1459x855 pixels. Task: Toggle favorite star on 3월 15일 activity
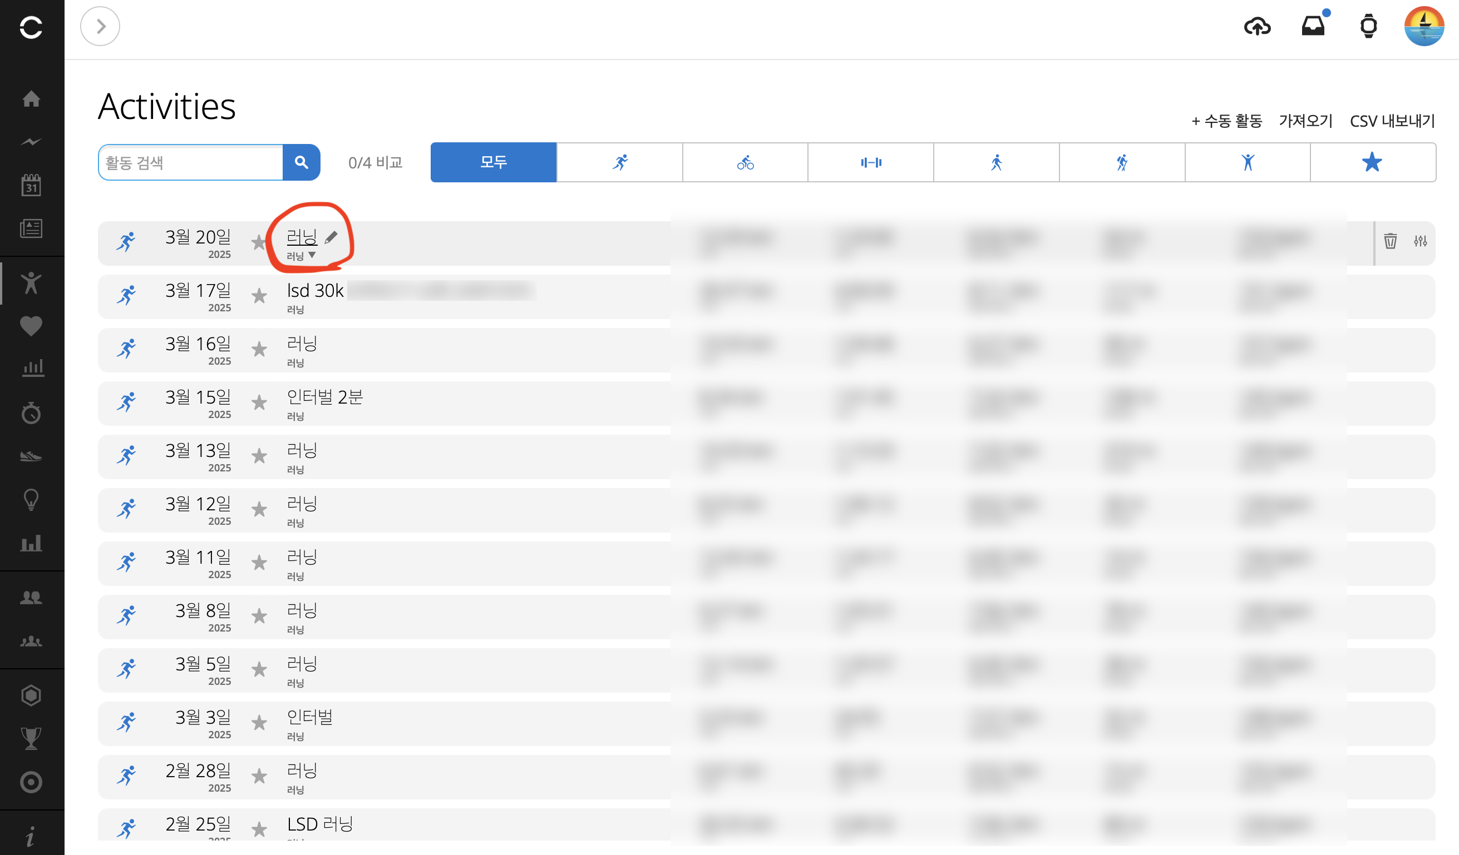[x=259, y=402]
